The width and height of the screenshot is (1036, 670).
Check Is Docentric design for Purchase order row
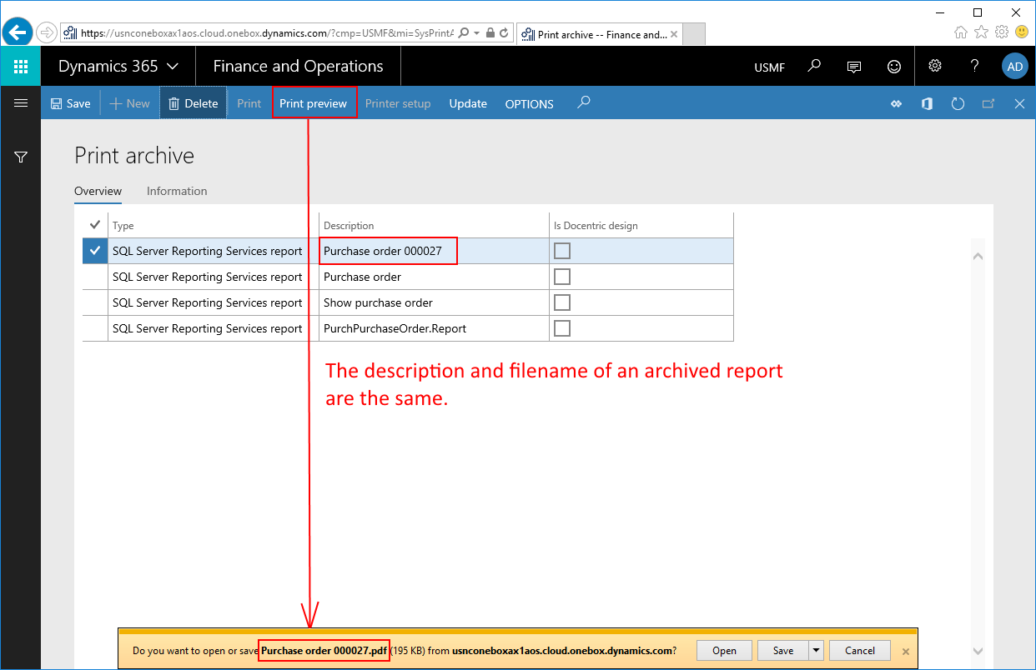tap(562, 277)
